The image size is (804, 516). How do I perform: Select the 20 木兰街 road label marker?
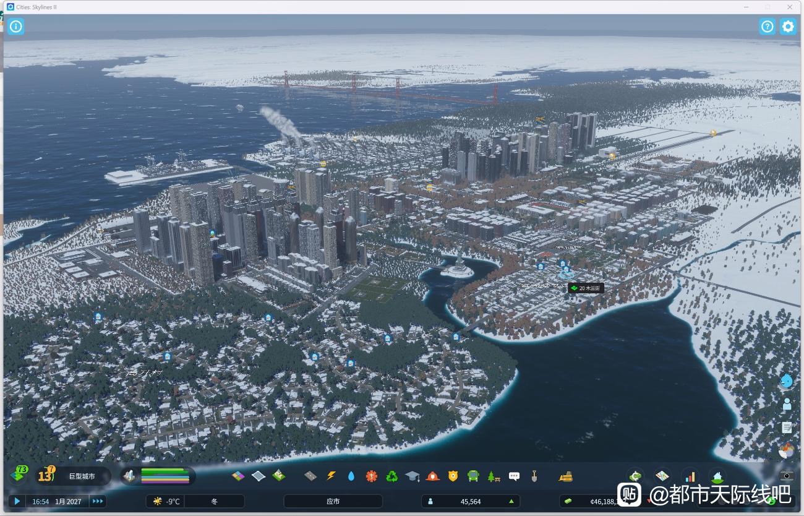coord(586,288)
